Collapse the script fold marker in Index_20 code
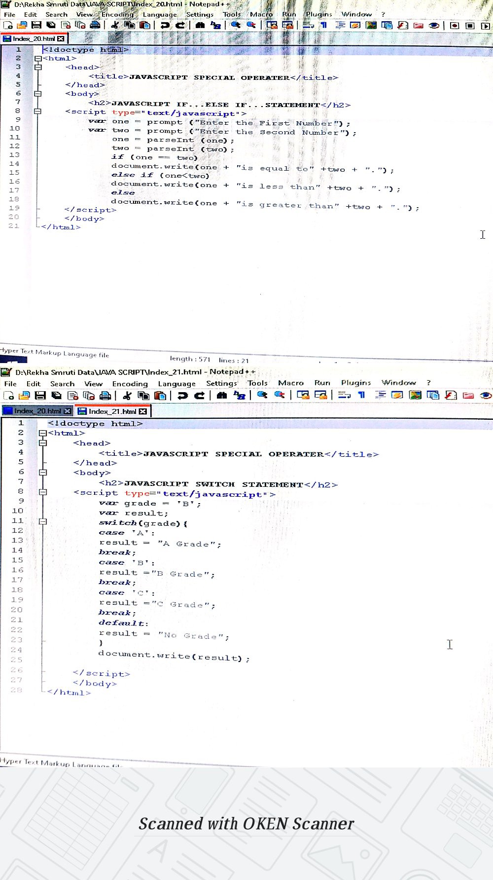This screenshot has width=493, height=880. (37, 111)
